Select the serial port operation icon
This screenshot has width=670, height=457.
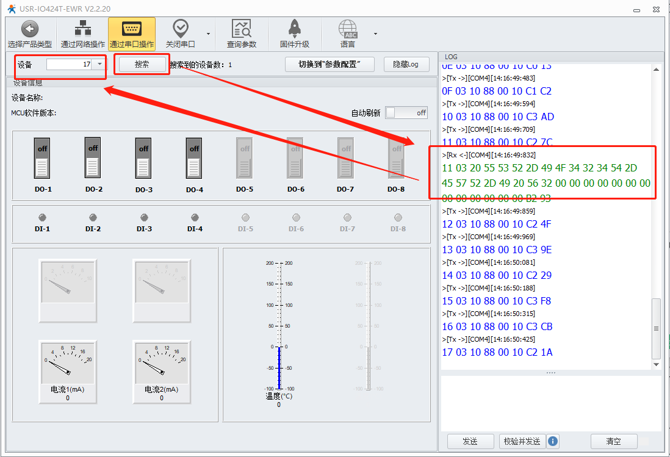pyautogui.click(x=132, y=29)
